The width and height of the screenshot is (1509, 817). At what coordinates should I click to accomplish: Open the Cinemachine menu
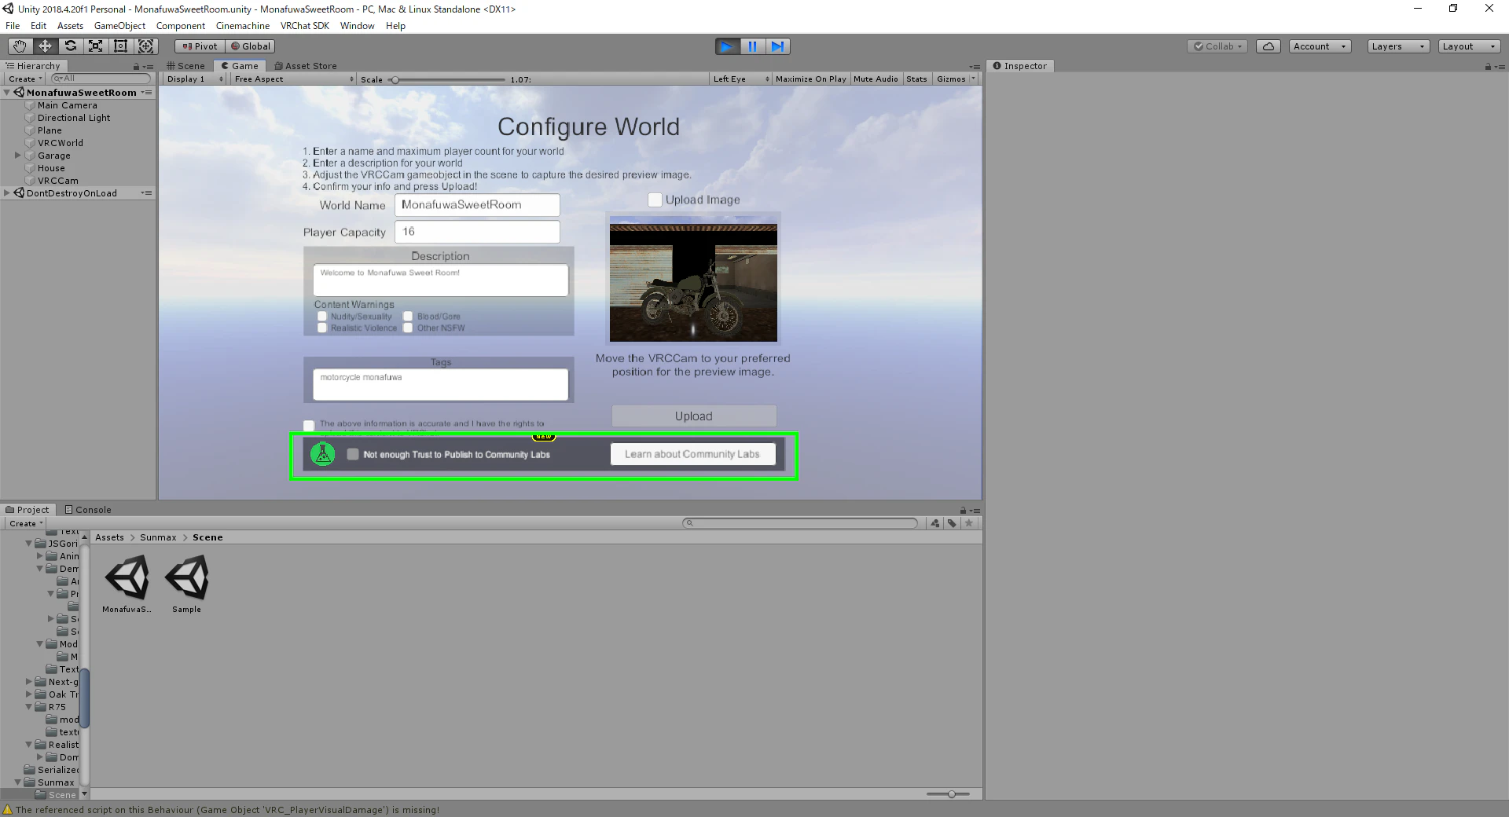tap(243, 26)
